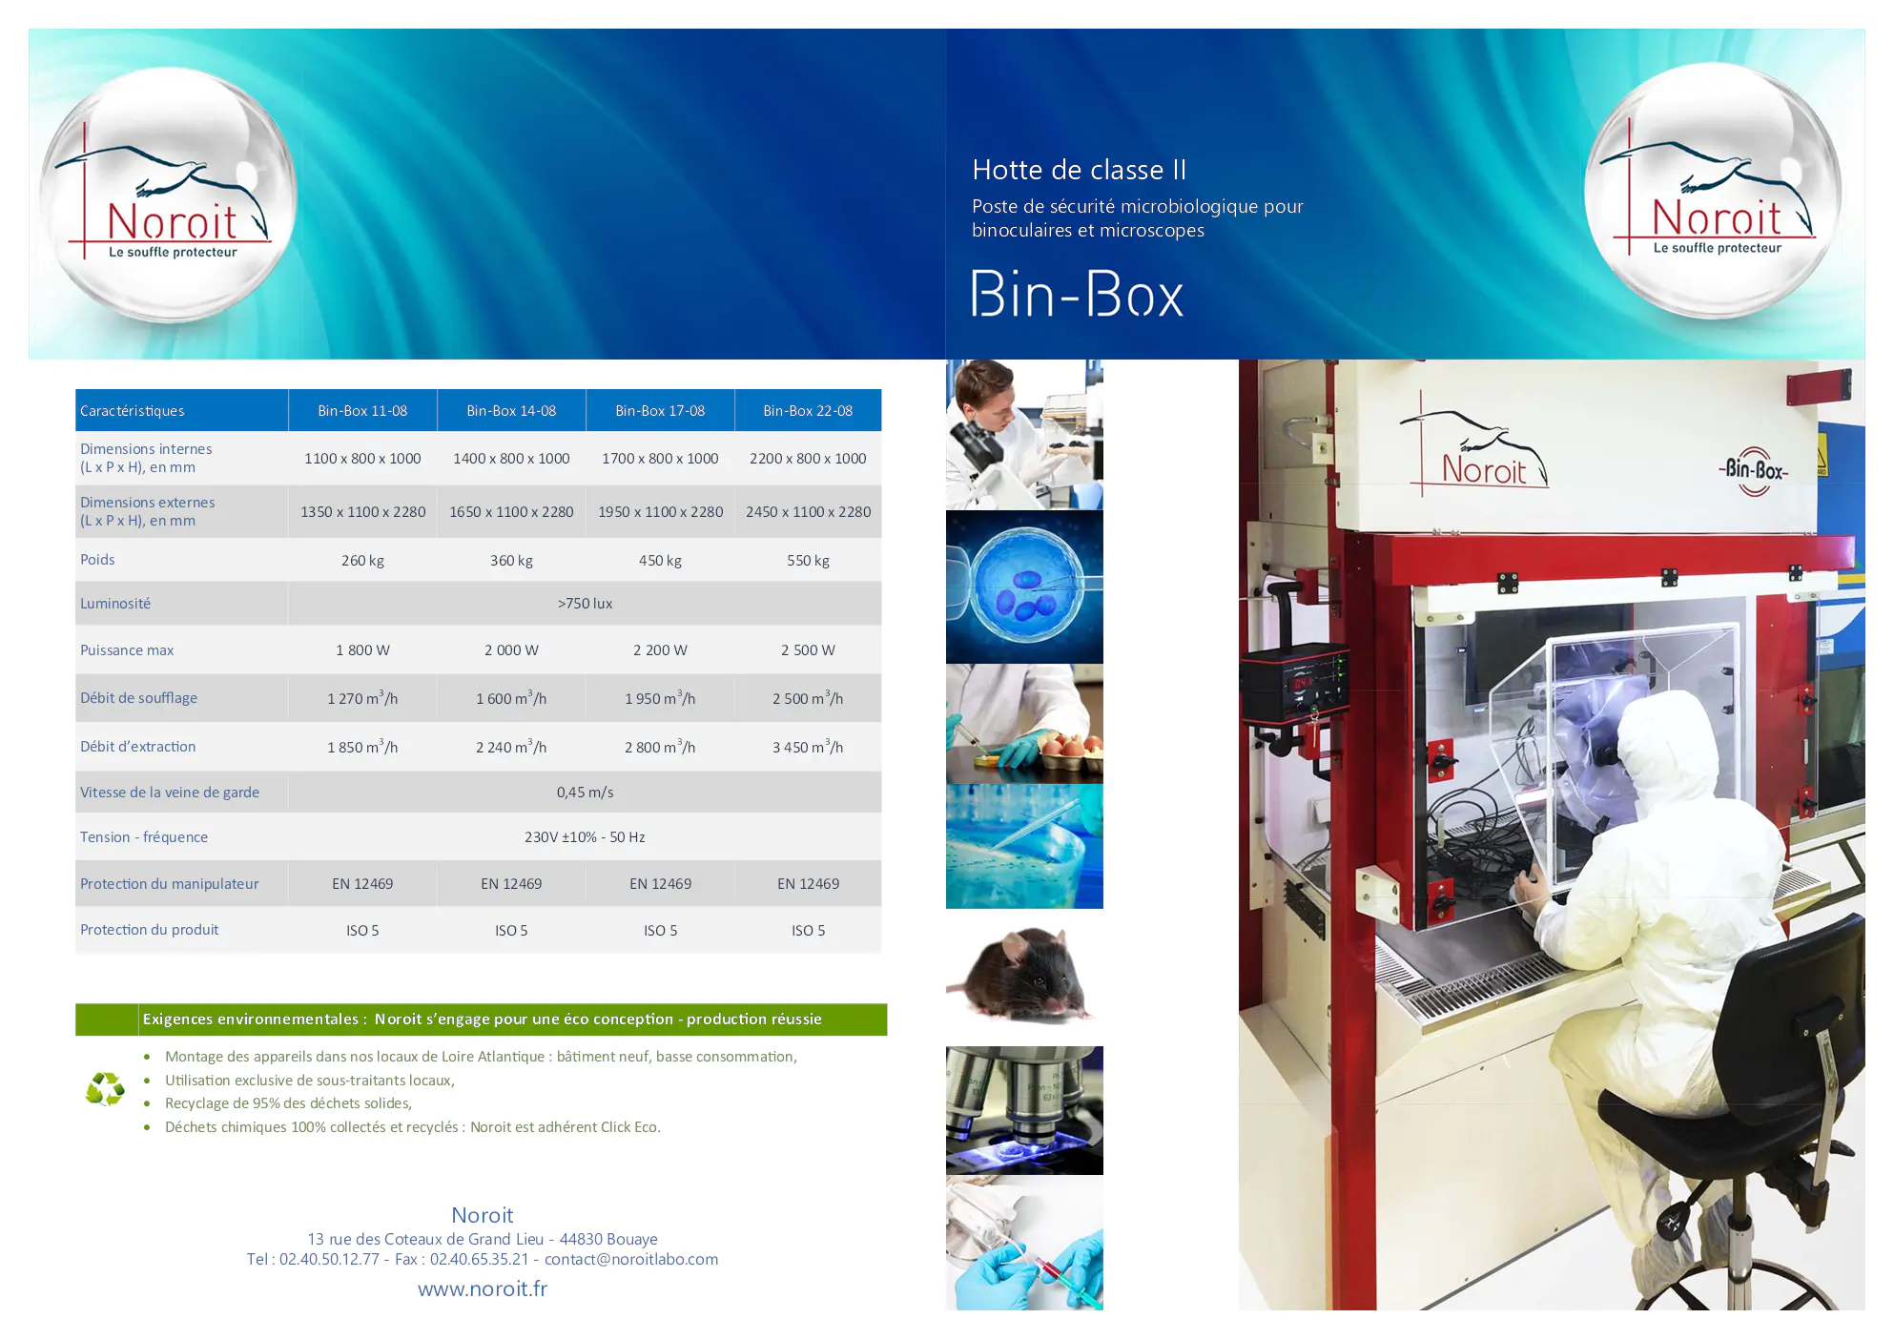This screenshot has height=1339, width=1894.
Task: Select the "Recyclage de 95% des déchets solides" bullet
Action: tap(288, 1103)
